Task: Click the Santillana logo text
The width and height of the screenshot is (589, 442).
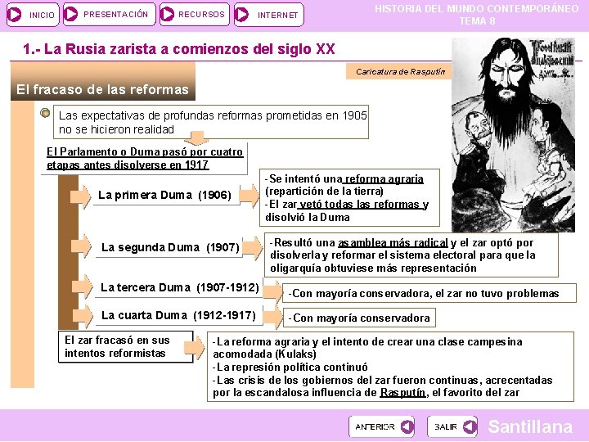Action: click(x=530, y=426)
